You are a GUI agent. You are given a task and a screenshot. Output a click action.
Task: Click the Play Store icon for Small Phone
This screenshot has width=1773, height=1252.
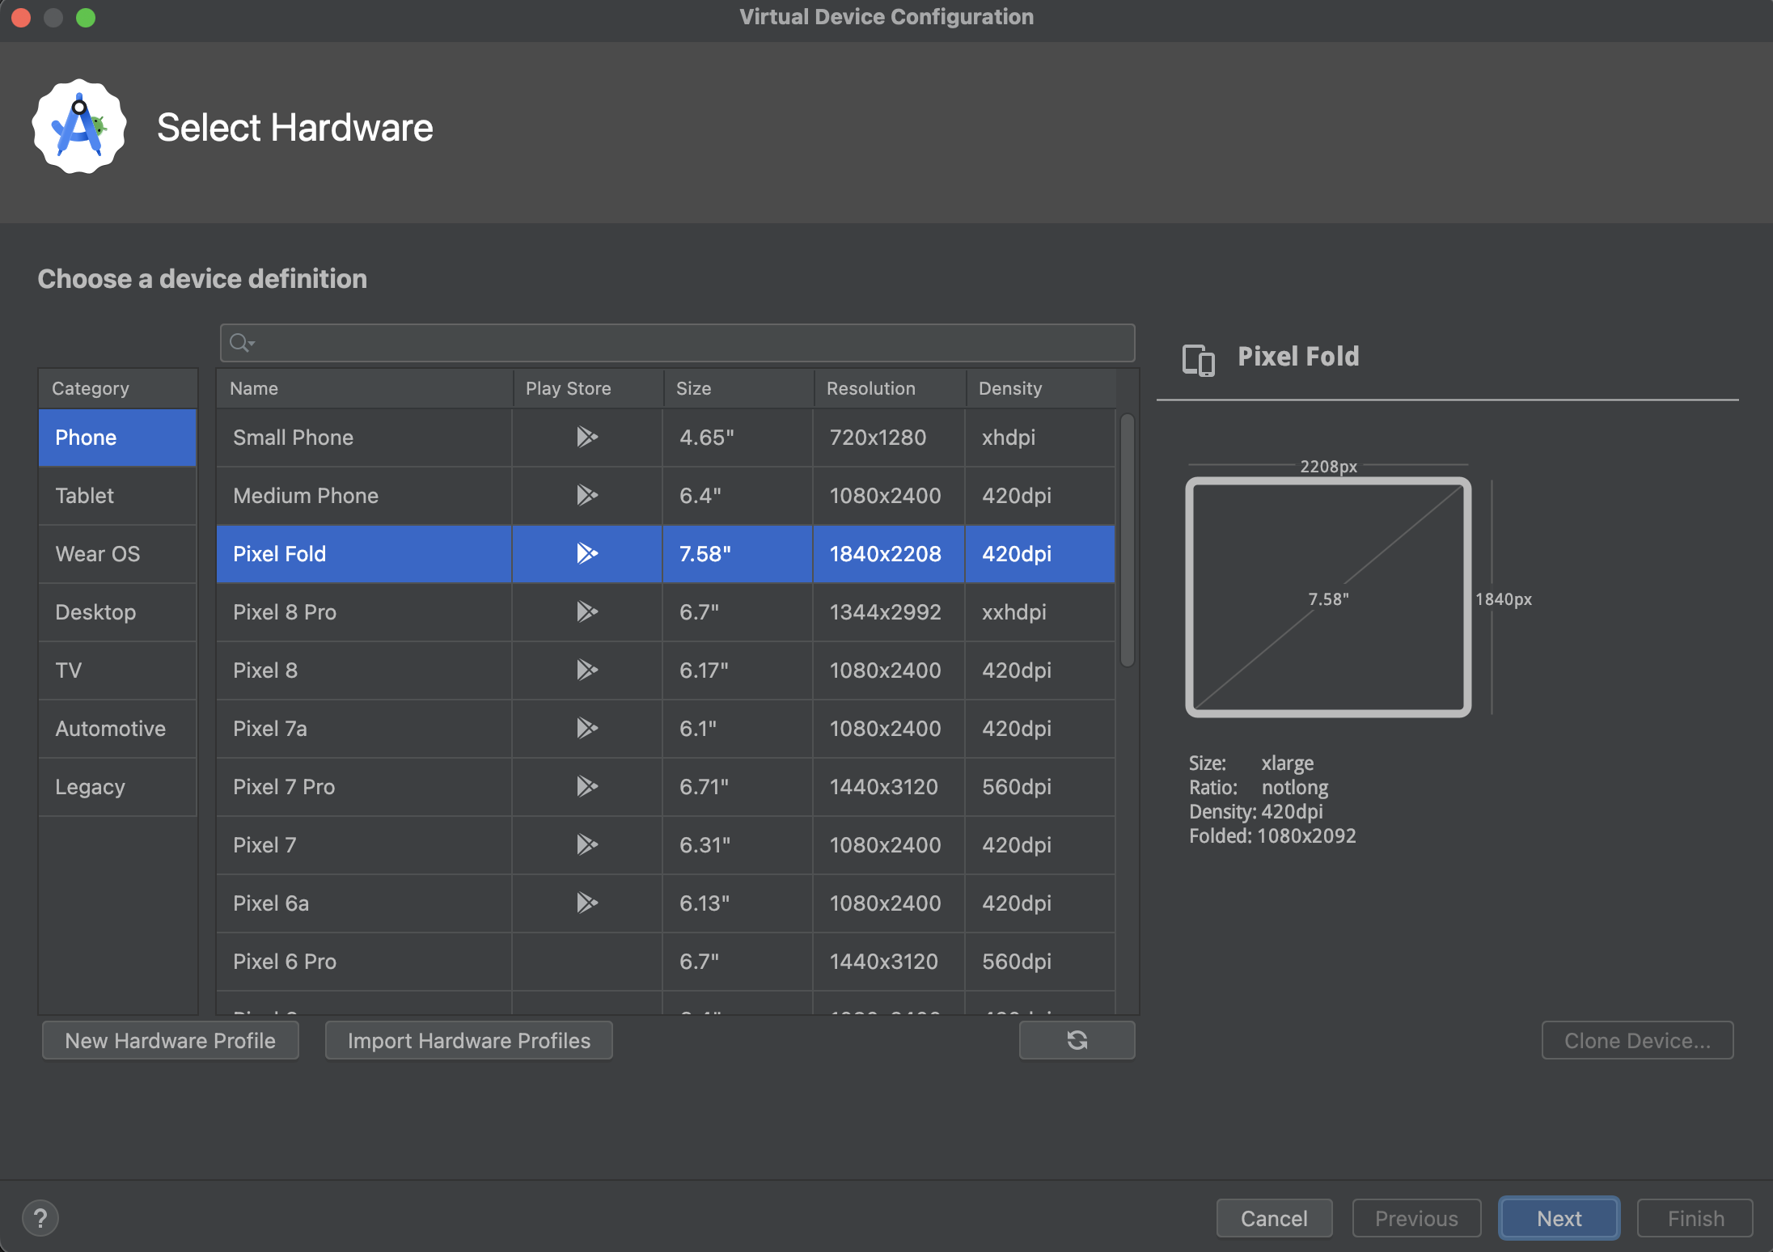tap(586, 438)
